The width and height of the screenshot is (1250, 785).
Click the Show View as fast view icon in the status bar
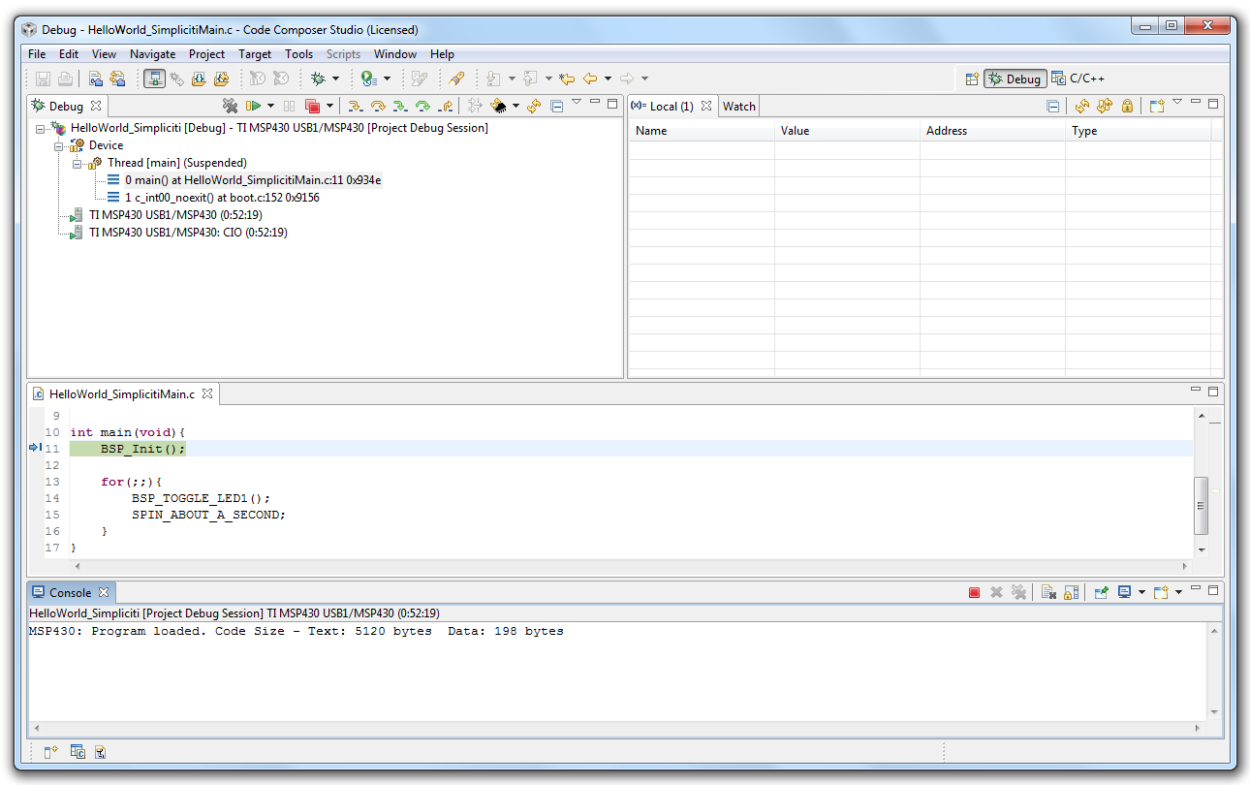[x=51, y=751]
